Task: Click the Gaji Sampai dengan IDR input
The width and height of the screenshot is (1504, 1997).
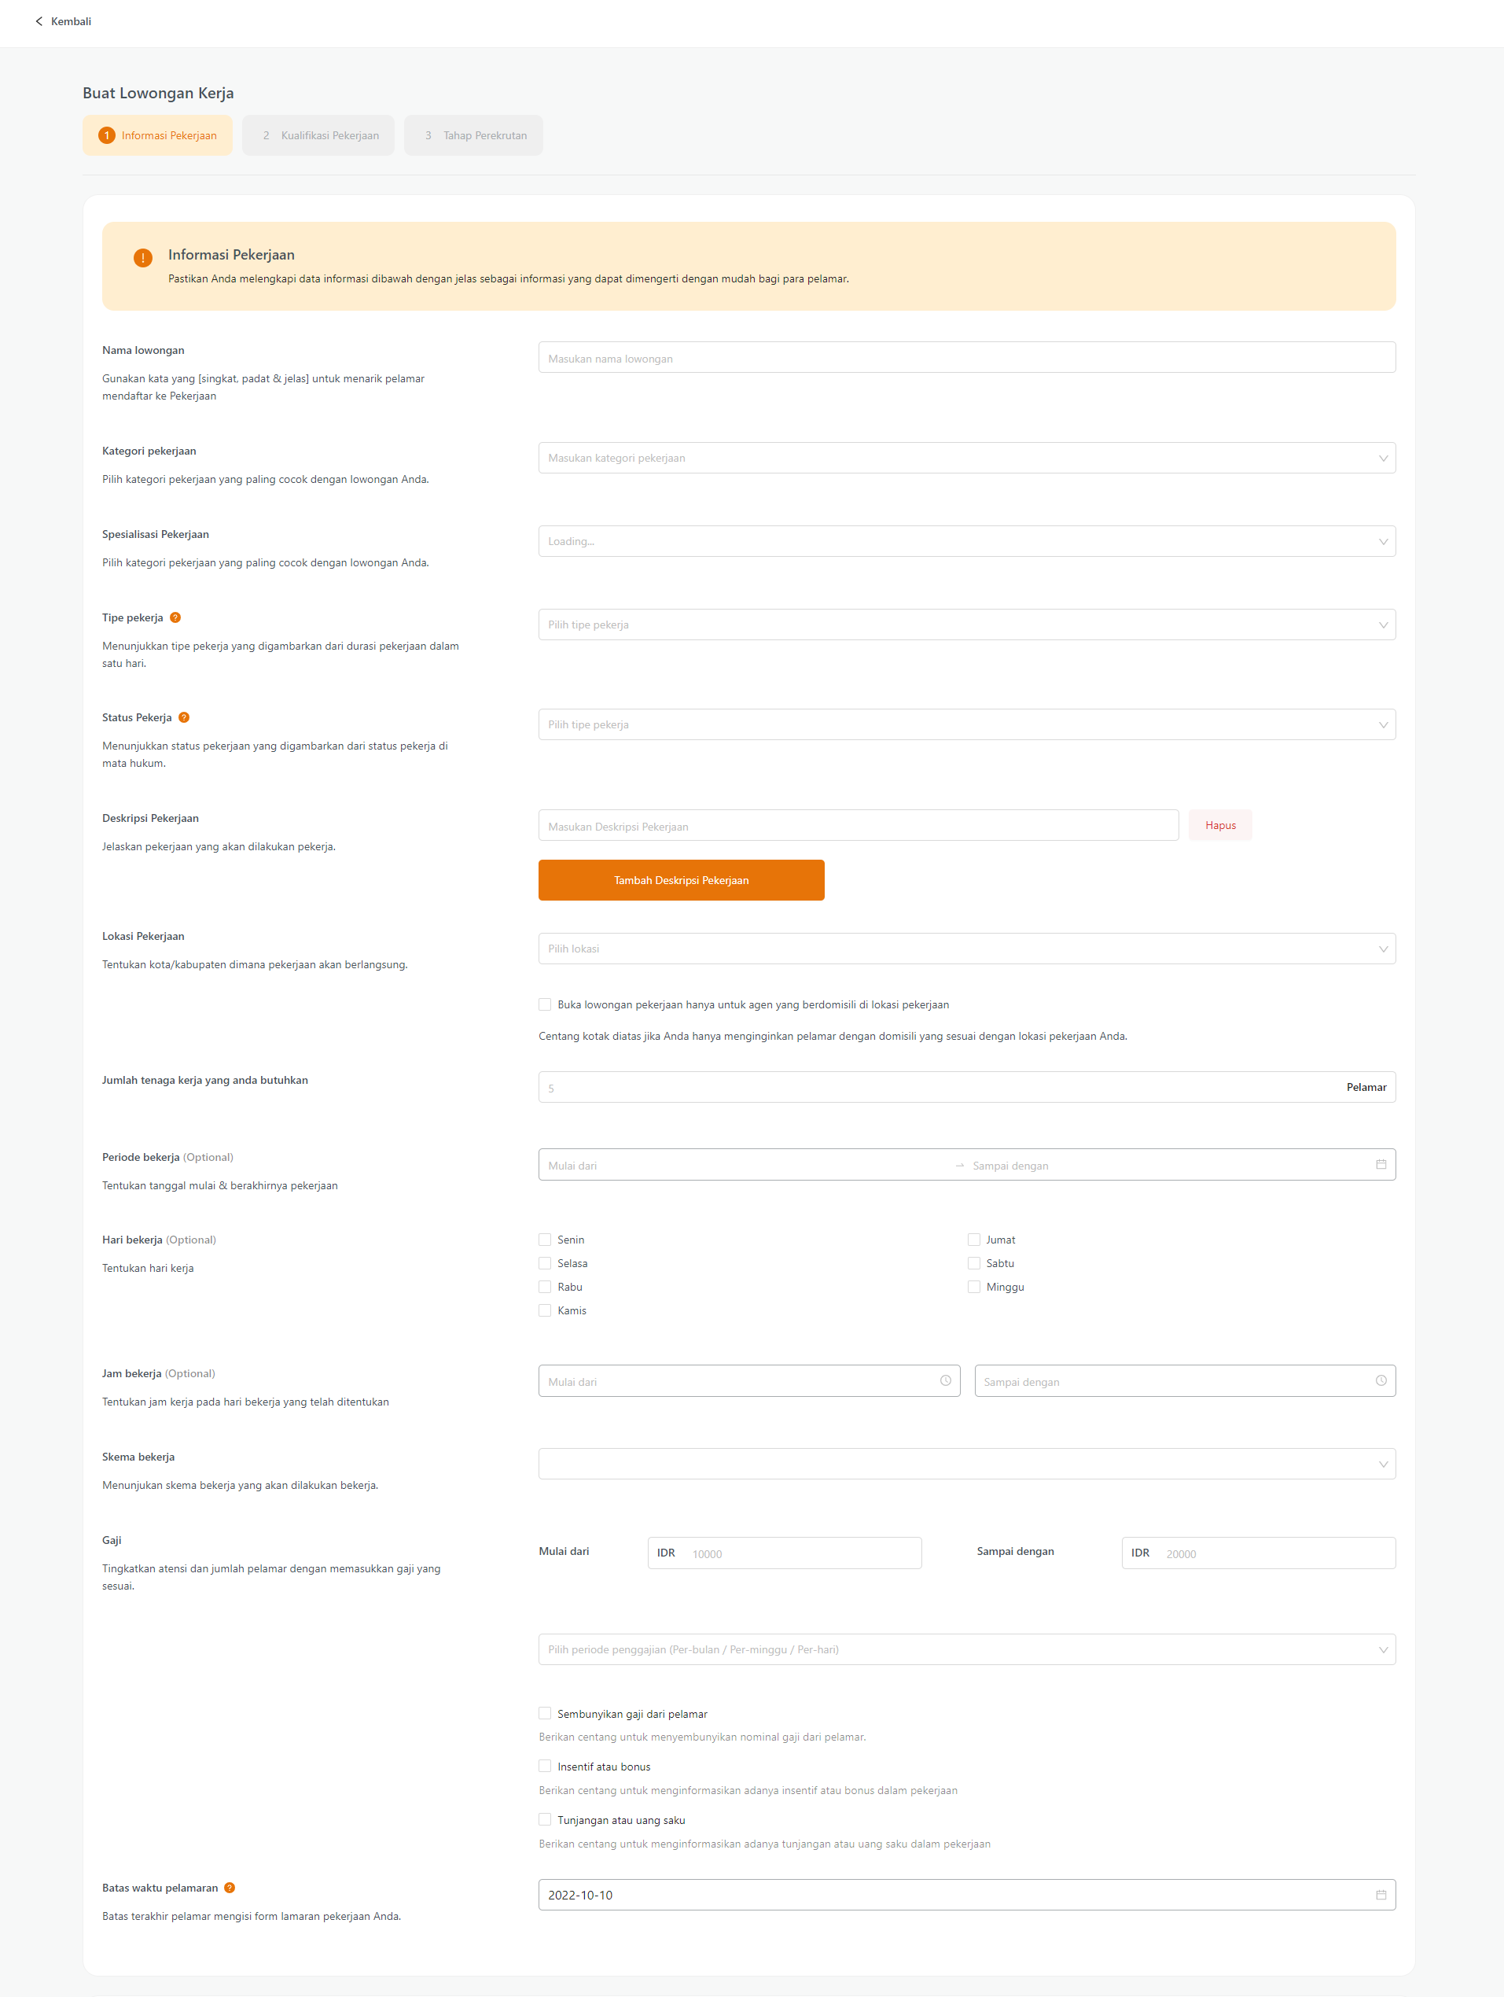Action: pyautogui.click(x=1258, y=1553)
